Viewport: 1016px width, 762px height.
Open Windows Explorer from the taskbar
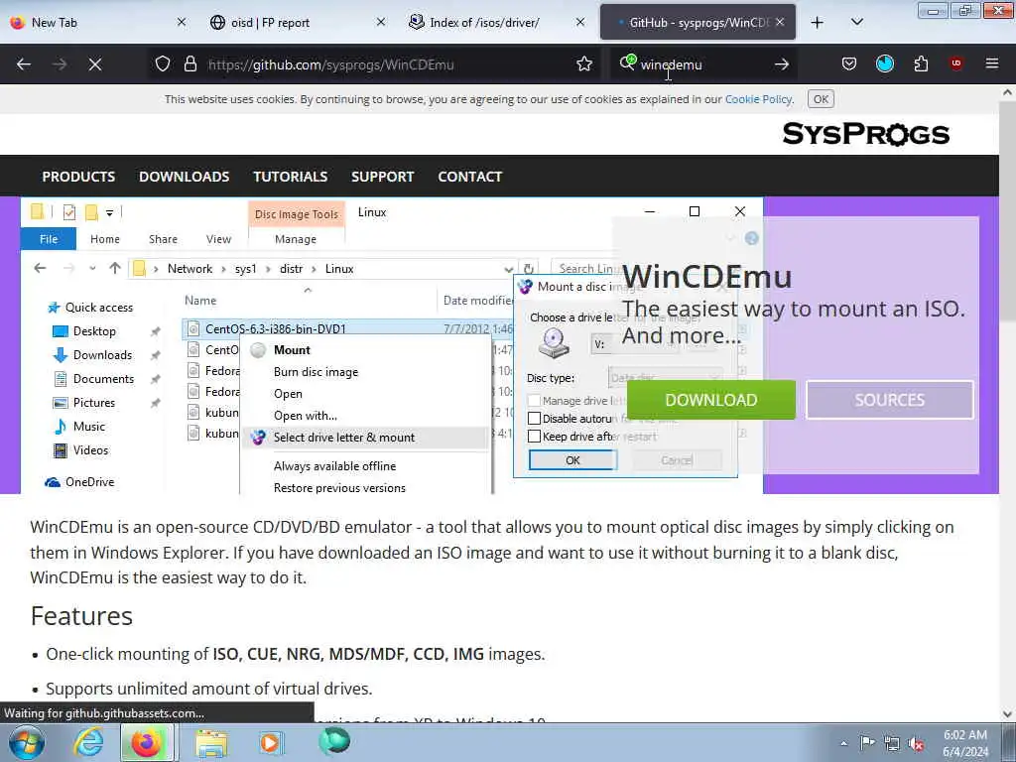tap(211, 742)
